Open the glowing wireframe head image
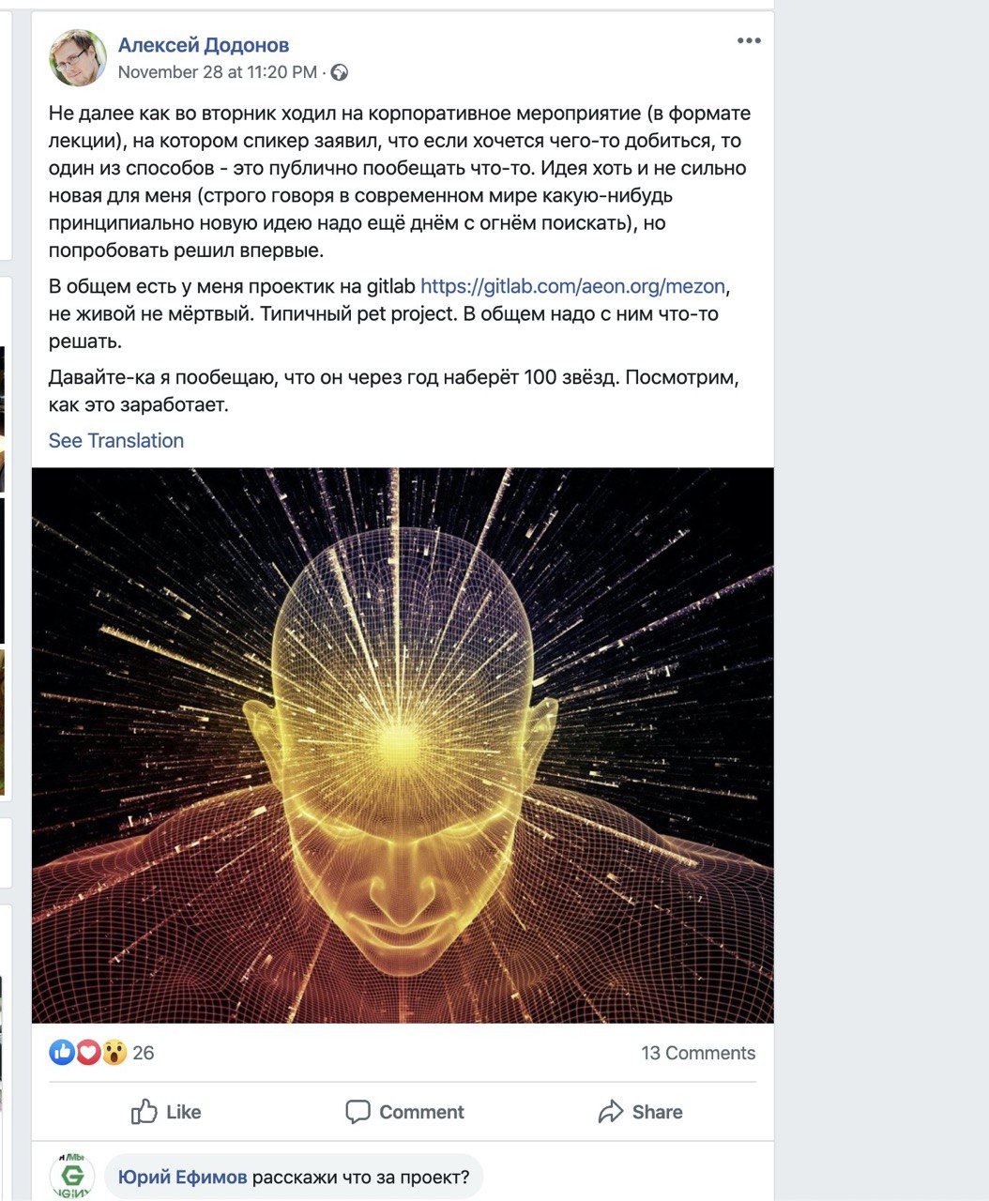989x1201 pixels. [x=403, y=745]
